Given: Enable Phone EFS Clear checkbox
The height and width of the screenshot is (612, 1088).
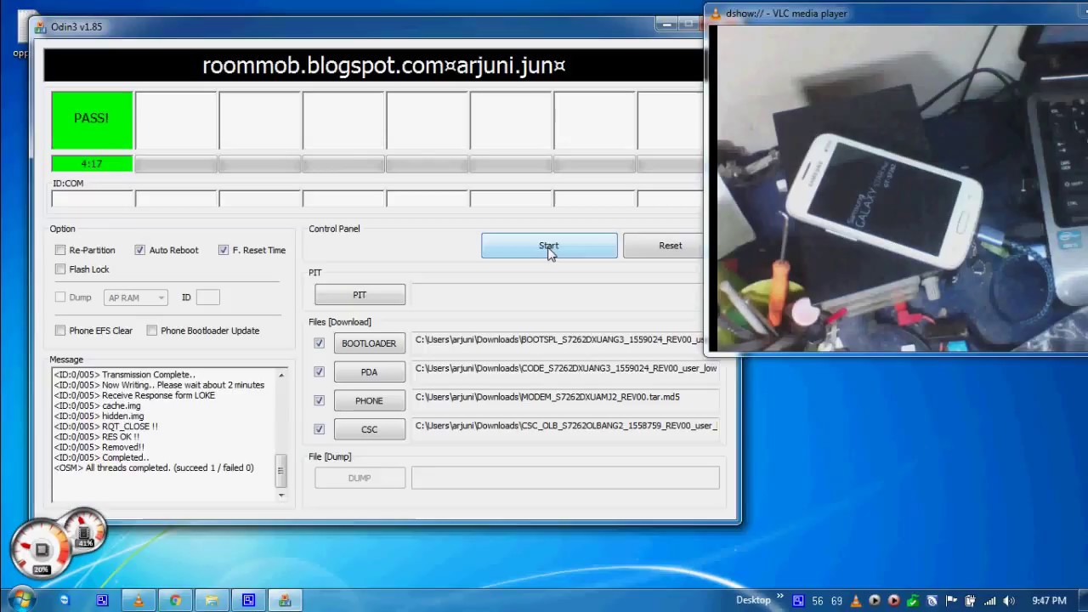Looking at the screenshot, I should [60, 331].
